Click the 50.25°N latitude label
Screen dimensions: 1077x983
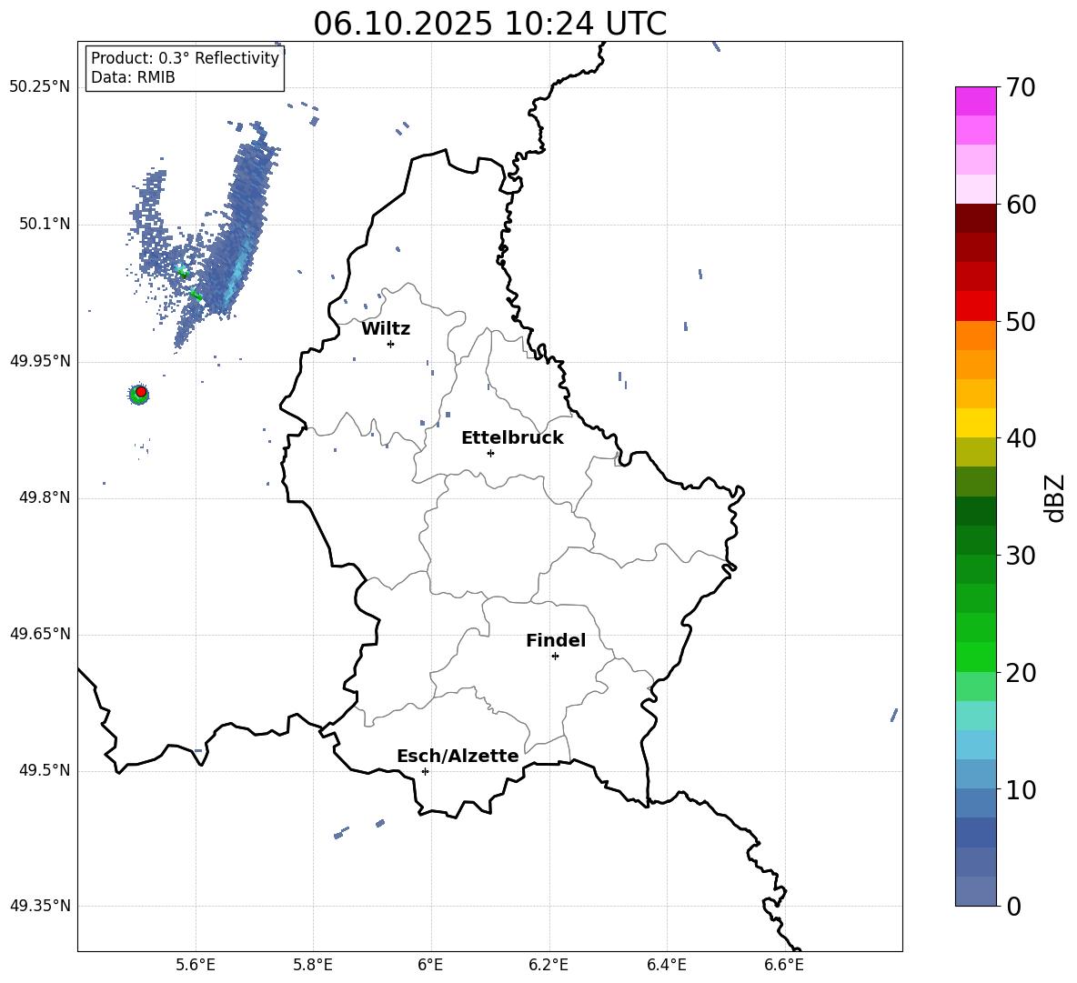pyautogui.click(x=40, y=87)
